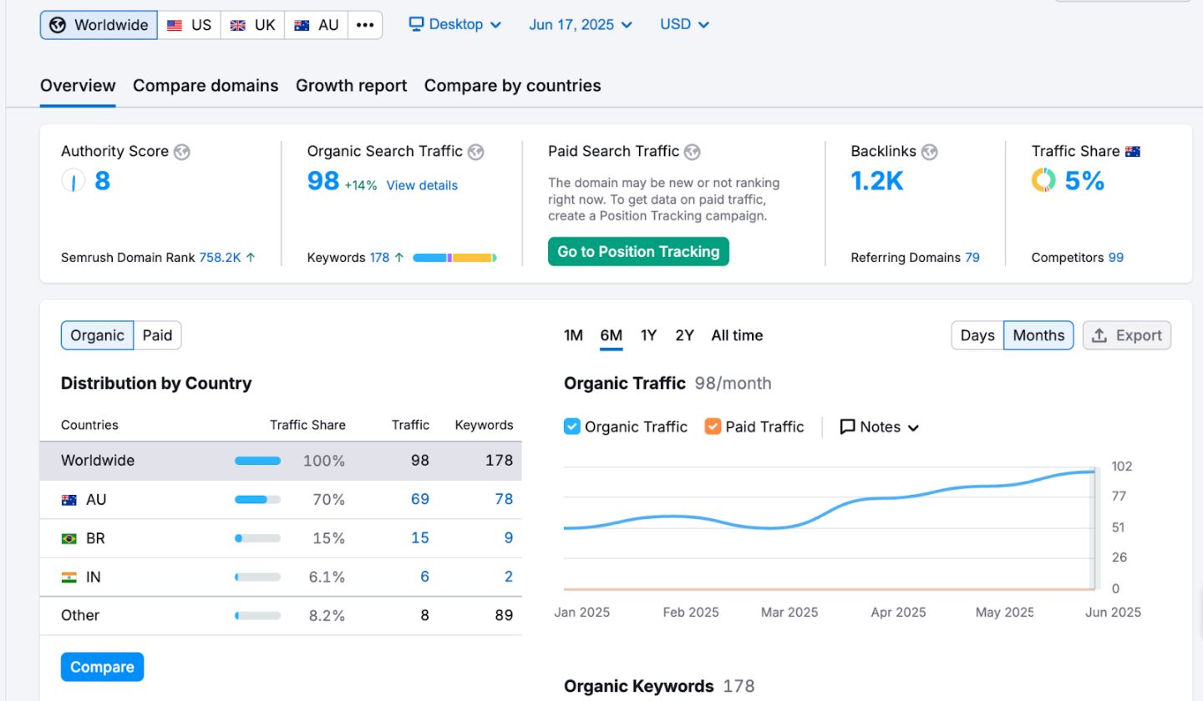Viewport: 1203px width, 701px height.
Task: Click the globe icon next to Organic Search Traffic
Action: pos(476,152)
